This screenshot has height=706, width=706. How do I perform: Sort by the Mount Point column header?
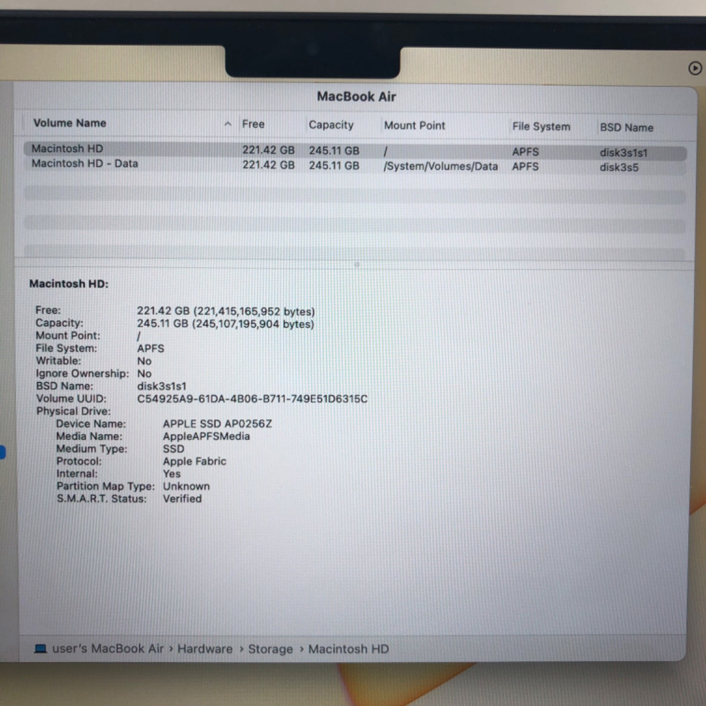pyautogui.click(x=414, y=126)
